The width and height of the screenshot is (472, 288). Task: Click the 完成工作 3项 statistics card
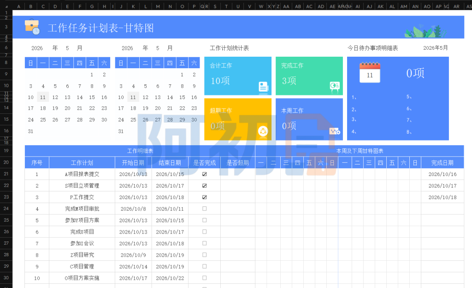point(309,76)
